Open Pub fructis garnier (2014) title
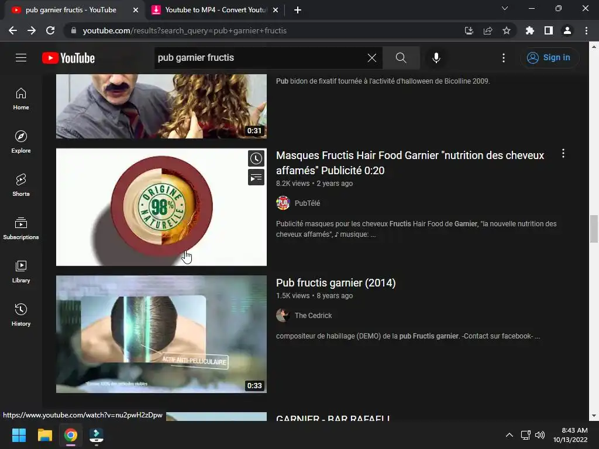 [x=336, y=283]
